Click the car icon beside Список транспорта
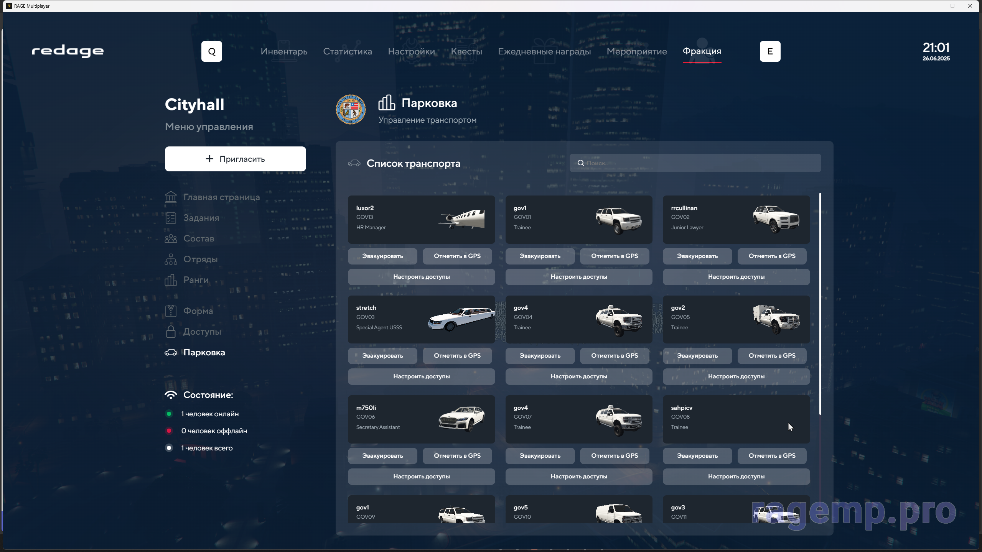The width and height of the screenshot is (982, 552). 354,163
